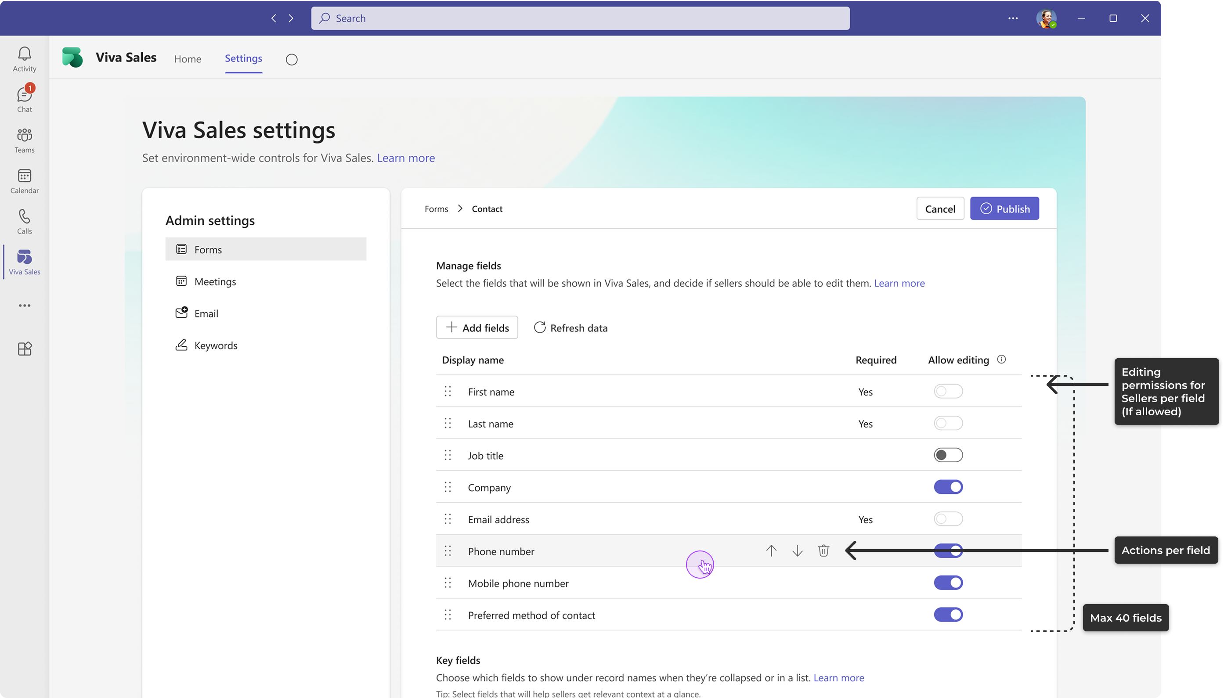This screenshot has height=698, width=1224.
Task: Select the Viva Sales sidebar app
Action: [25, 262]
